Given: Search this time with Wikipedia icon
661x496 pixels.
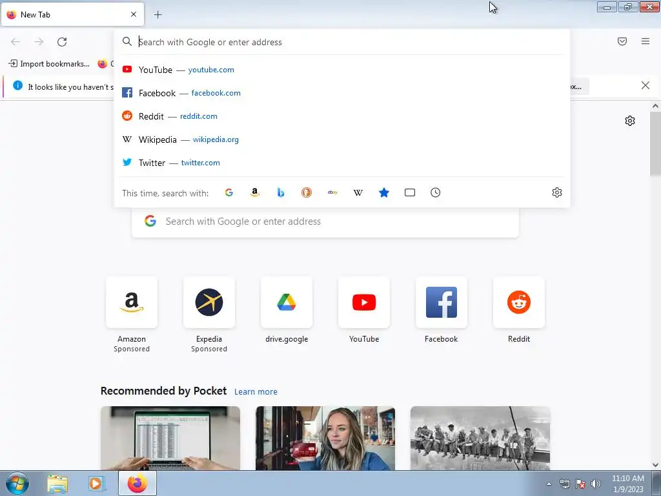Looking at the screenshot, I should (358, 192).
